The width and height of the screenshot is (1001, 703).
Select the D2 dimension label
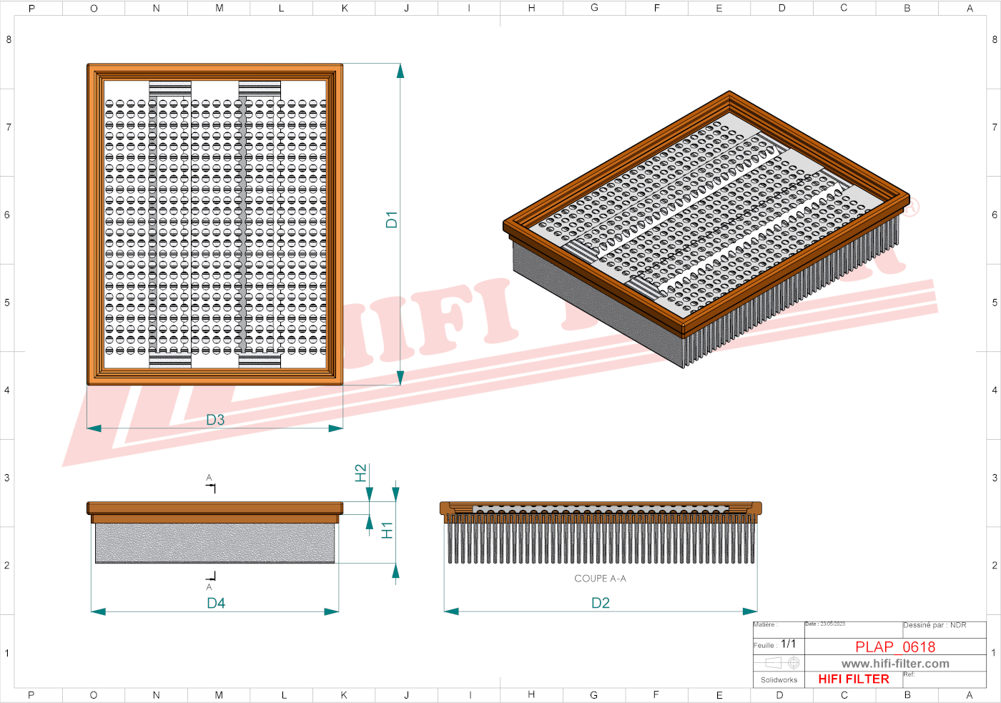[x=601, y=603]
